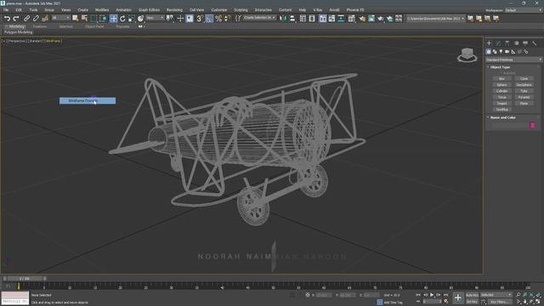Click the Select and Place icon
The image size is (544, 306).
pos(140,19)
